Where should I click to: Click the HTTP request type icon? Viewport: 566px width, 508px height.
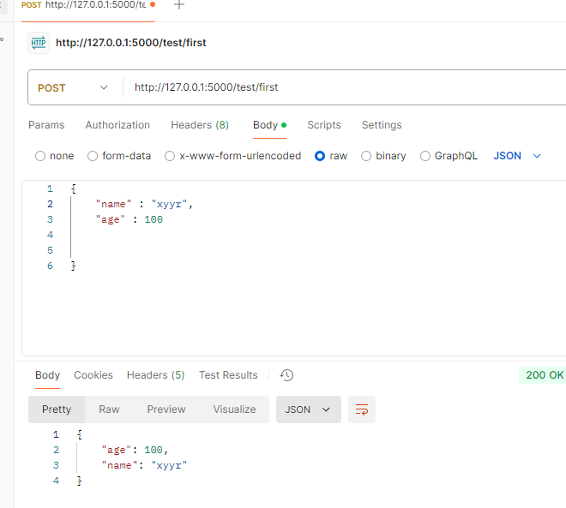pos(39,43)
